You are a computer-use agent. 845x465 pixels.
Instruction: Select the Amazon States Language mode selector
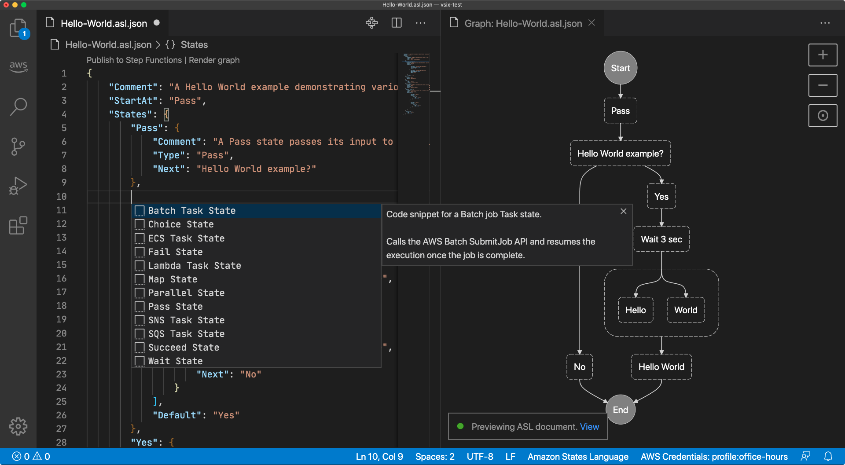577,457
